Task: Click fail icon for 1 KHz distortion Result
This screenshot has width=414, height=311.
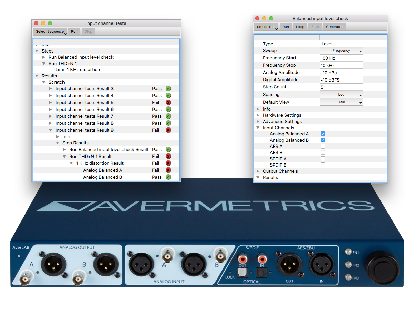Action: 168,163
